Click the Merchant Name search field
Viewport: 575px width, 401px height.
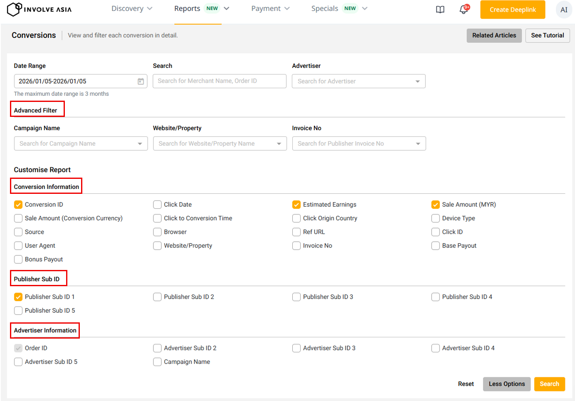[219, 81]
